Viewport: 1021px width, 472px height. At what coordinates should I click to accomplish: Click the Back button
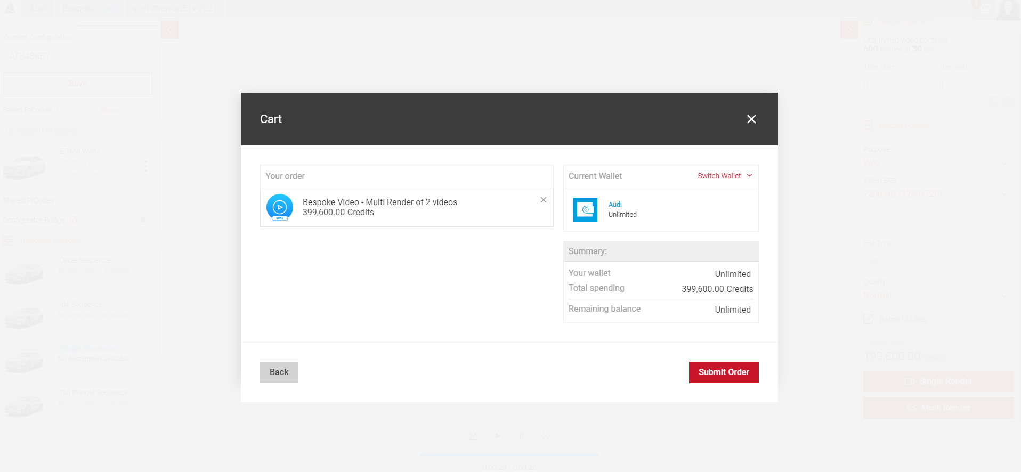tap(279, 372)
